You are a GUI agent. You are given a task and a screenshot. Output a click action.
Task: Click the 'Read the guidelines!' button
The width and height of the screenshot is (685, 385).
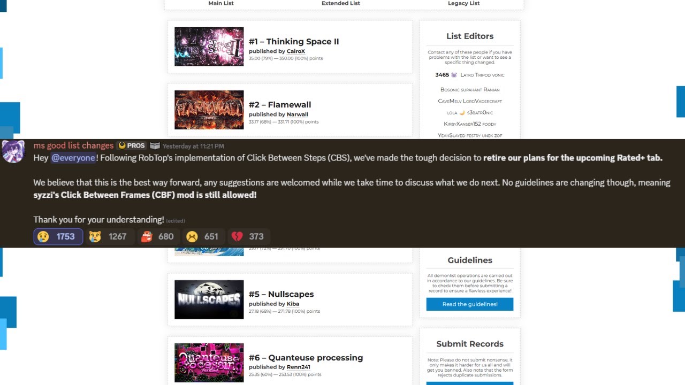(x=470, y=304)
